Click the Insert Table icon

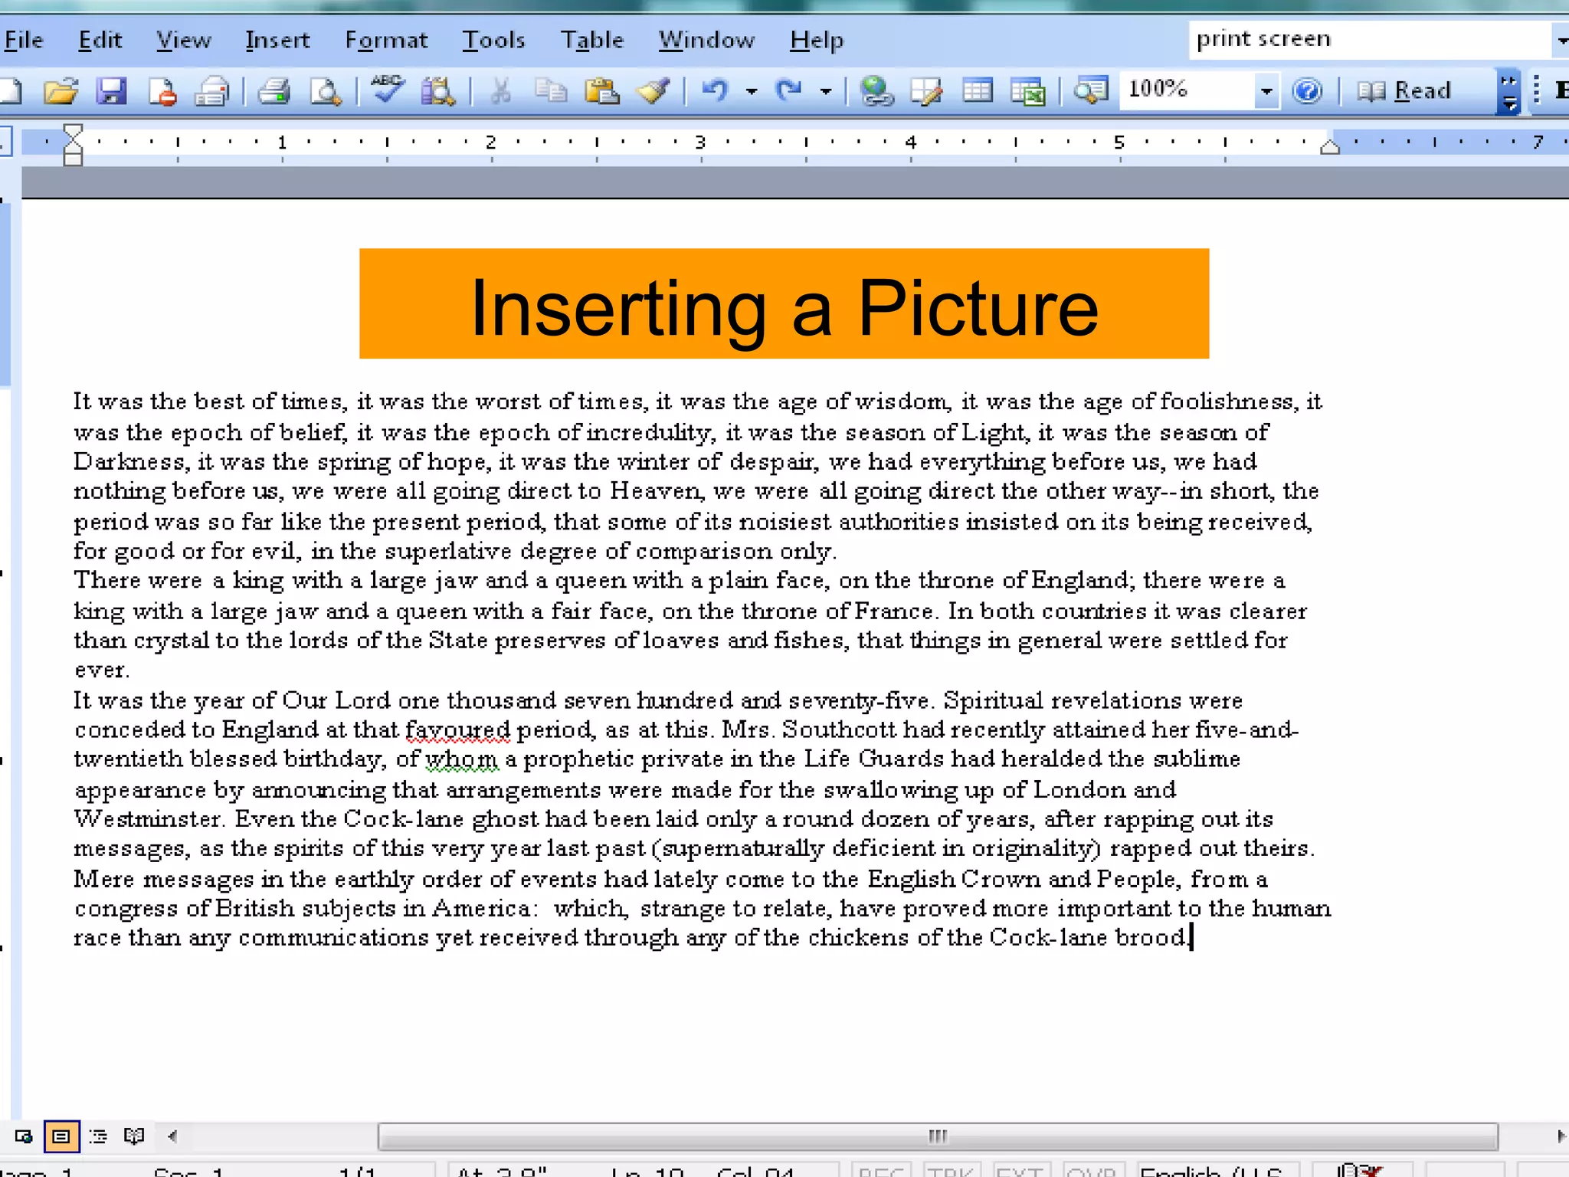pos(978,91)
